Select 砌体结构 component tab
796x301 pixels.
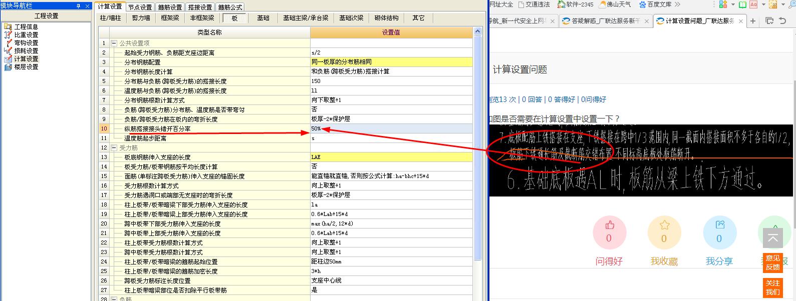[x=386, y=18]
